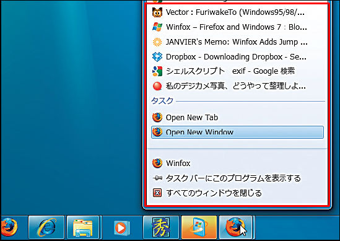Viewport: 340px width, 241px height.
Task: Choose Open New Tab task
Action: pyautogui.click(x=237, y=117)
